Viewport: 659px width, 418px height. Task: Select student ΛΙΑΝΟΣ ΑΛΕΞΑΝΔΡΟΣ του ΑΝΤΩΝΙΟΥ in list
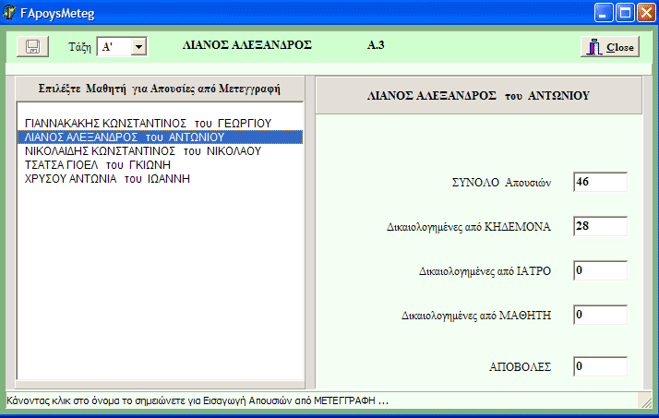coord(121,137)
